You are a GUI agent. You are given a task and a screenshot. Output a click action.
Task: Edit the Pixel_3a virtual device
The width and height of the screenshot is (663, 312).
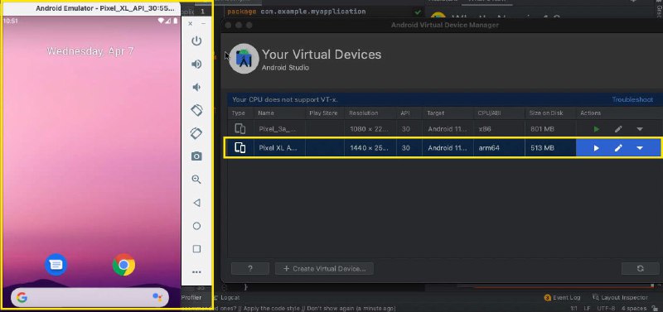pyautogui.click(x=618, y=129)
